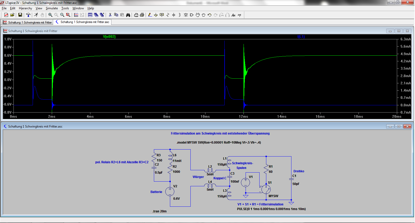This screenshot has width=415, height=223.
Task: Open the Control Panel hammer icon
Action: click(28, 15)
